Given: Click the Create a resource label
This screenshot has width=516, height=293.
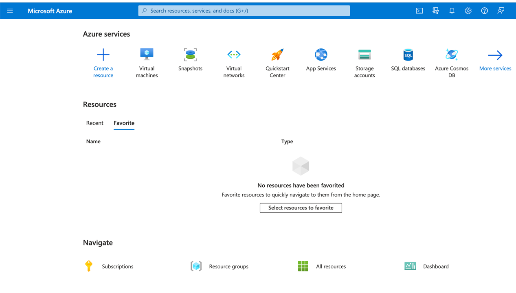Looking at the screenshot, I should pyautogui.click(x=103, y=72).
